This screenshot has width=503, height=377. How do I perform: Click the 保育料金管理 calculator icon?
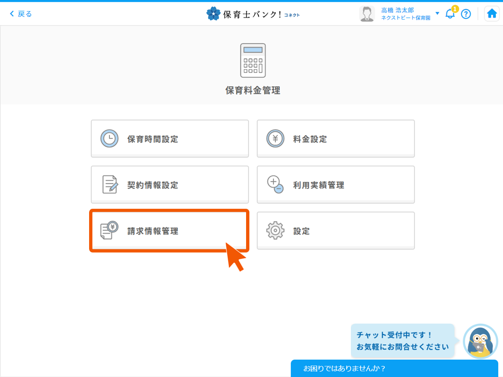[253, 60]
